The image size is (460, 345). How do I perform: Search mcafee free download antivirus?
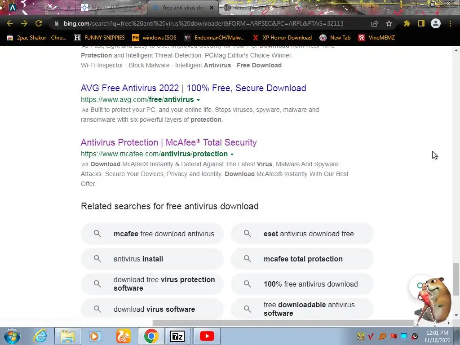pos(152,234)
